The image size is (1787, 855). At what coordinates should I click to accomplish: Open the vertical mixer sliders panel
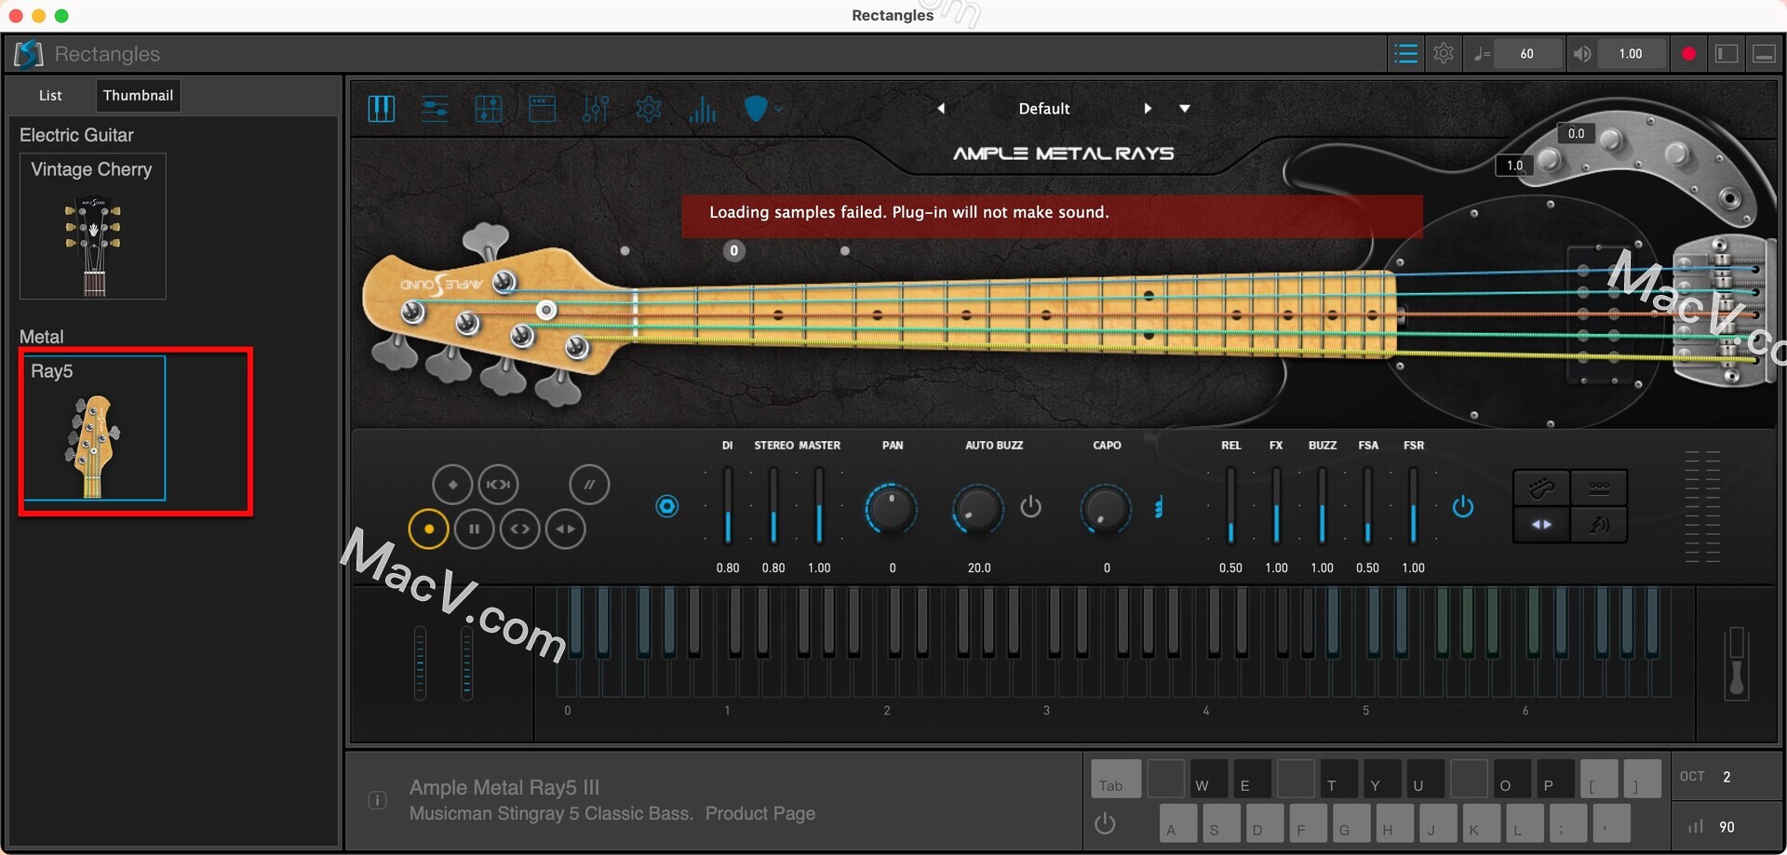point(596,109)
